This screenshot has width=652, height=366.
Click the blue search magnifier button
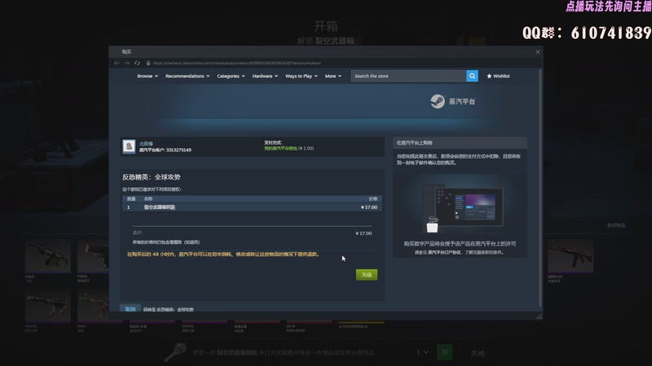click(x=472, y=76)
